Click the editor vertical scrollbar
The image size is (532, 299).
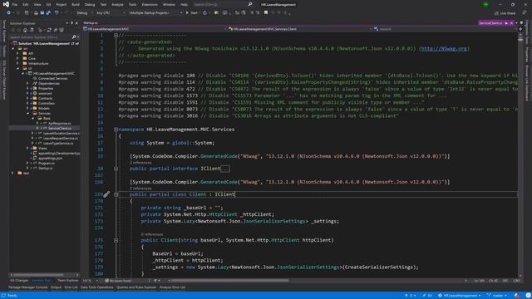point(520,155)
